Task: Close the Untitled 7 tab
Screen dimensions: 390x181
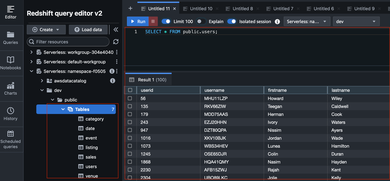Action: 298,9
